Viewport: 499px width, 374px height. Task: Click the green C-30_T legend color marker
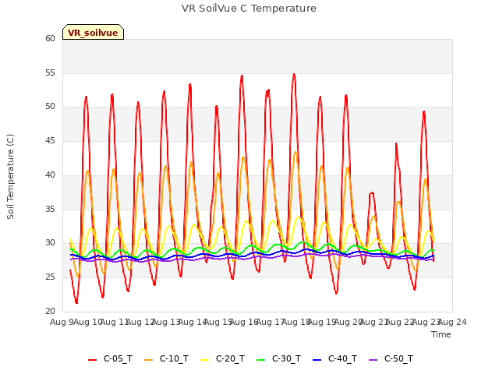(260, 360)
